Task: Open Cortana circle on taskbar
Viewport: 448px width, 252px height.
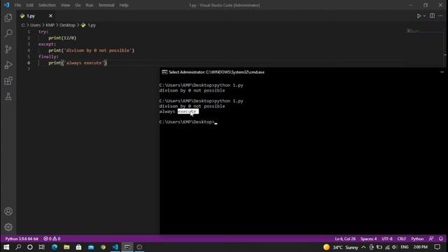Action: click(x=30, y=247)
